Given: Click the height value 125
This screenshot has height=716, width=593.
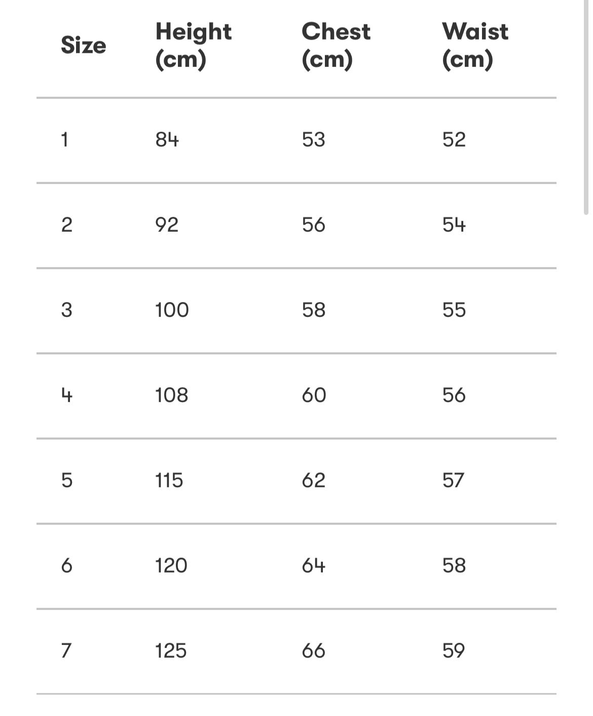Looking at the screenshot, I should coord(171,651).
